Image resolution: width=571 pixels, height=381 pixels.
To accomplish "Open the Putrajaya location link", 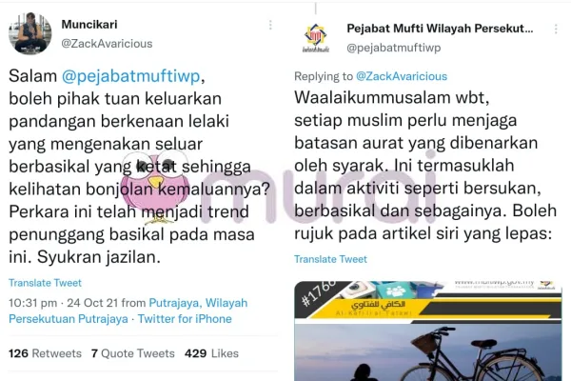I will [x=128, y=311].
